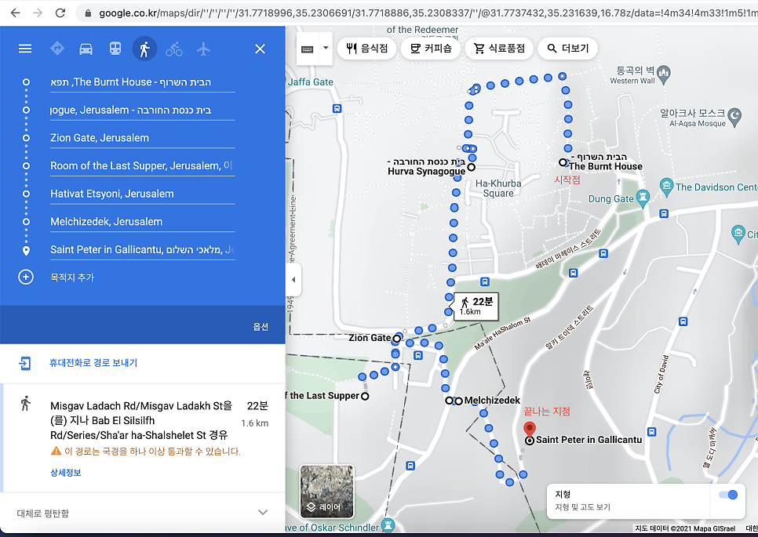Collapse the side panel with arrow tab

click(x=293, y=280)
